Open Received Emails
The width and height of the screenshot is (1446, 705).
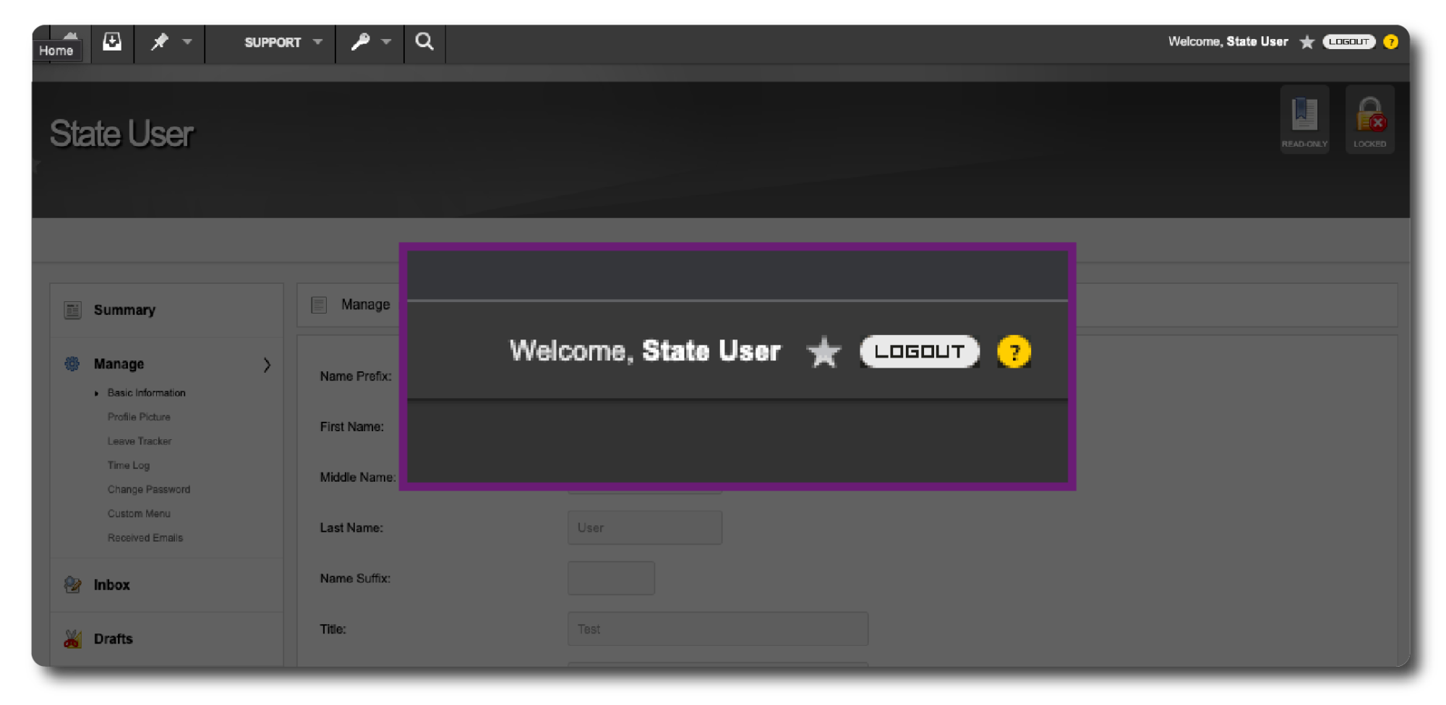tap(145, 538)
